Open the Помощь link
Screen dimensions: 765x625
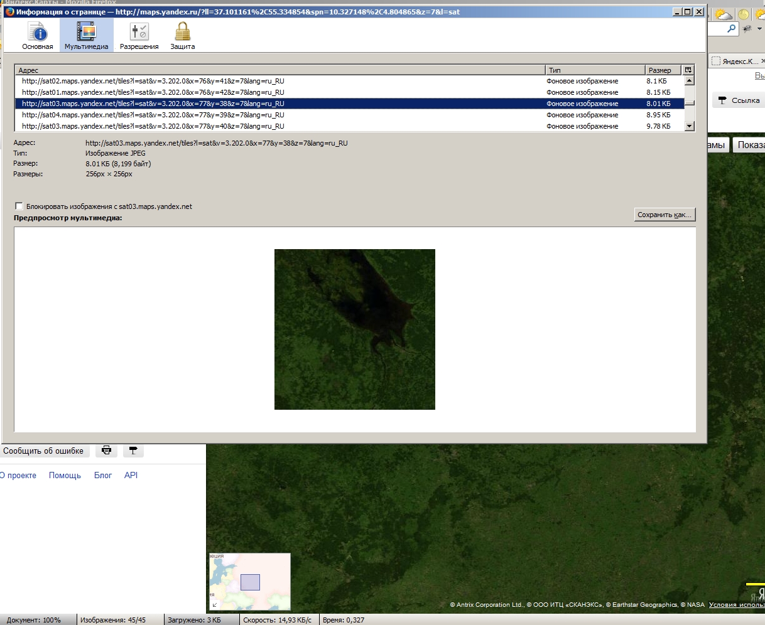[x=65, y=476]
